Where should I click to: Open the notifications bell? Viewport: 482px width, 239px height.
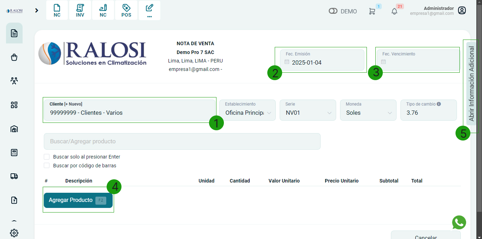[394, 11]
